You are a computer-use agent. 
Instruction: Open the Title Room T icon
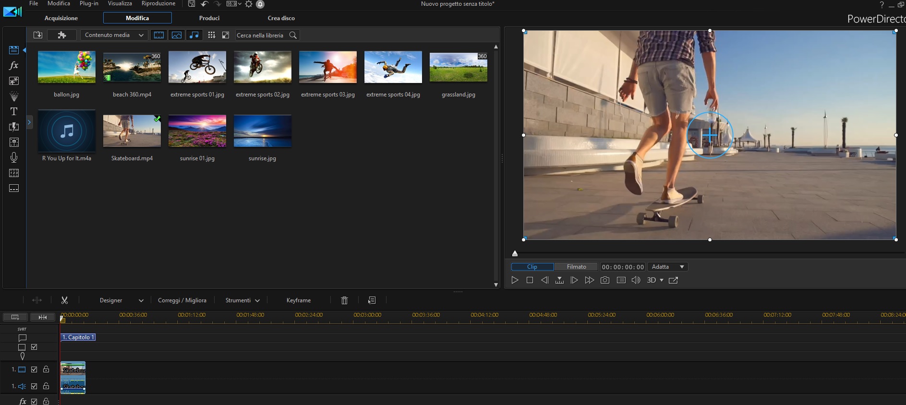point(14,111)
